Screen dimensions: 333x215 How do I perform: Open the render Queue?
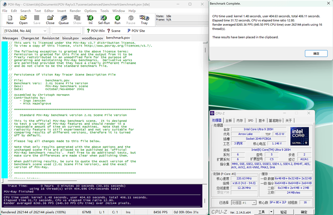[63, 20]
